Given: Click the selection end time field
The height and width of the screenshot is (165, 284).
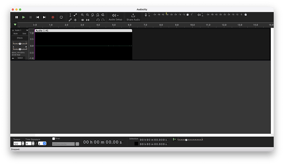Looking at the screenshot, I should 153,144.
